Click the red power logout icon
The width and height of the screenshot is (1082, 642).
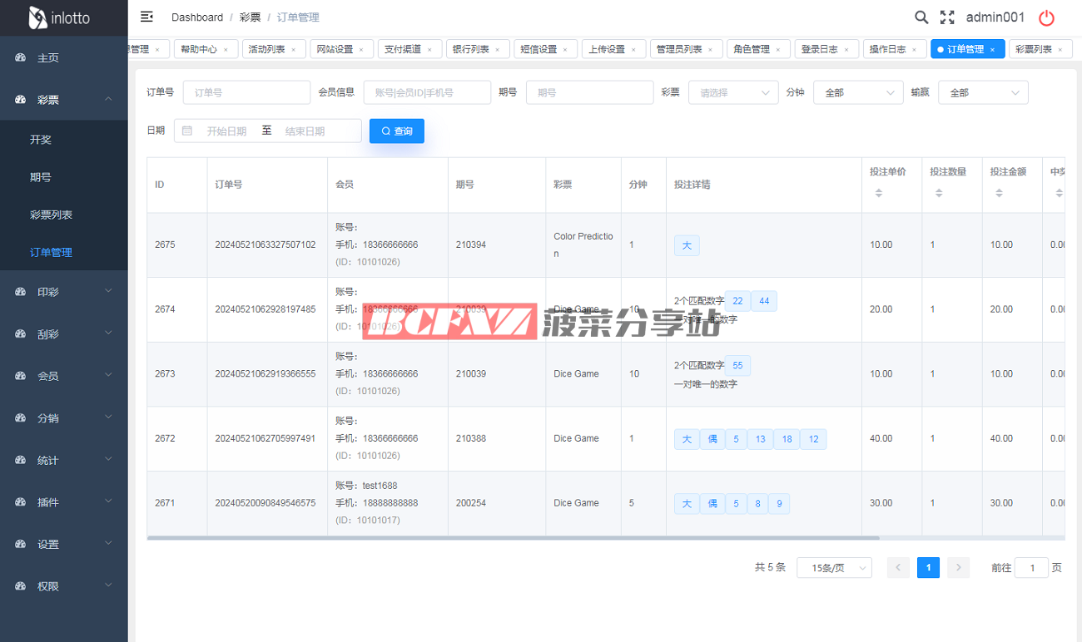pos(1047,17)
